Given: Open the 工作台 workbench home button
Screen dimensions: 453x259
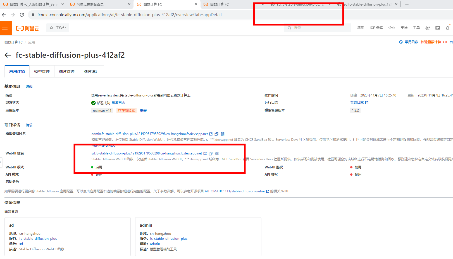Looking at the screenshot, I should [58, 28].
